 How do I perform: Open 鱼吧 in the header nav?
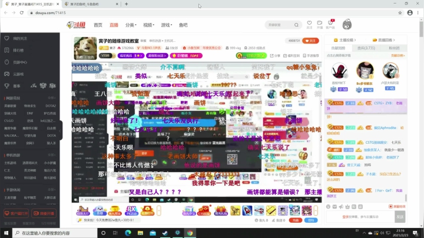click(x=183, y=25)
